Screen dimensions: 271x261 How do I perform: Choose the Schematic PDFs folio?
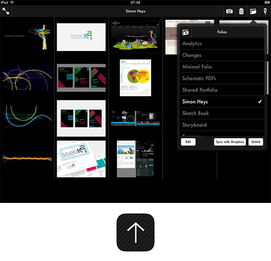tap(222, 78)
